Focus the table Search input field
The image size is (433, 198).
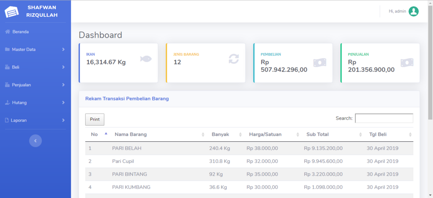pos(384,119)
